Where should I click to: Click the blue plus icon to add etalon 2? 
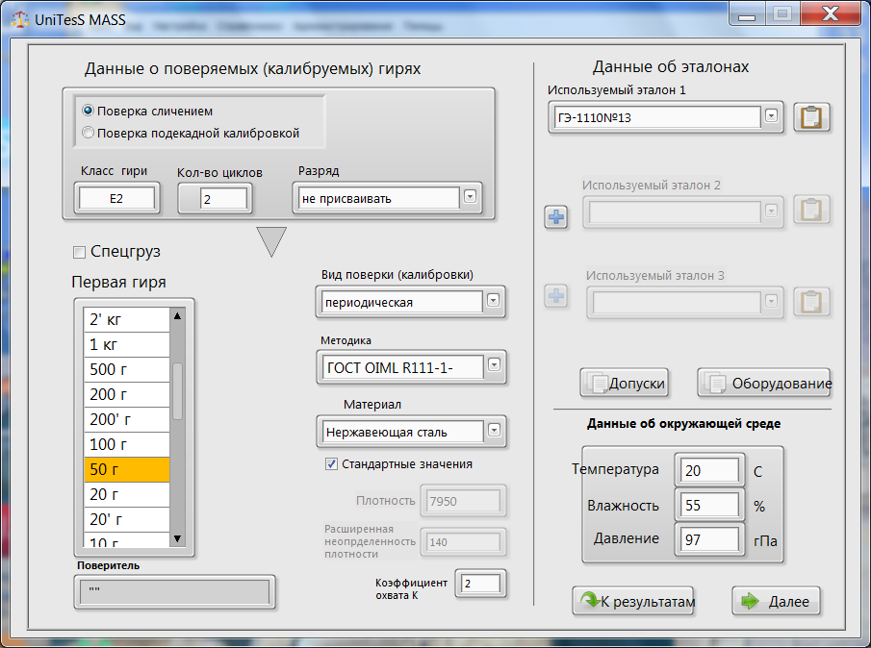click(556, 217)
